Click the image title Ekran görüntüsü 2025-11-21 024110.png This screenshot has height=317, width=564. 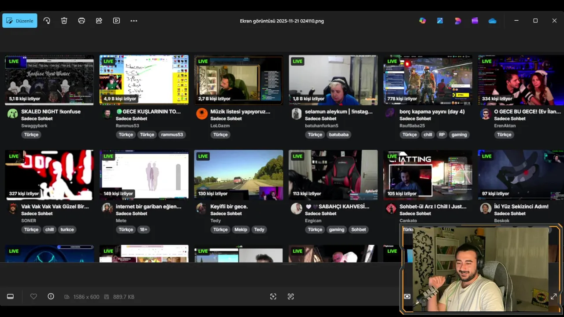(282, 21)
